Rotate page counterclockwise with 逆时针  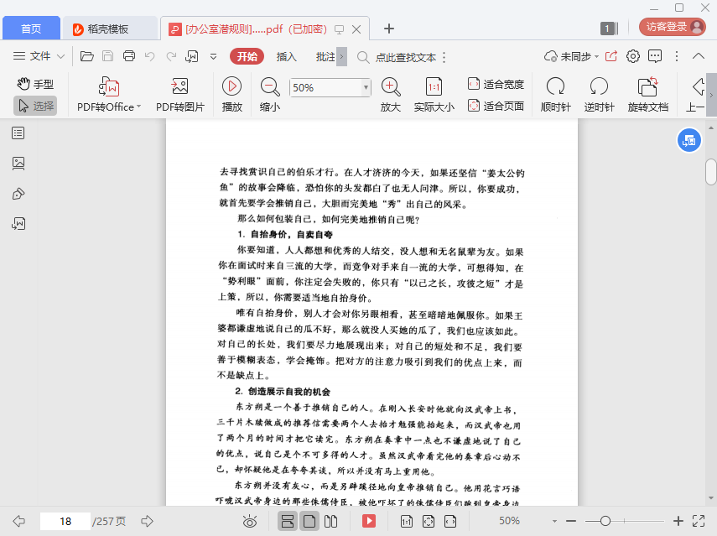599,95
